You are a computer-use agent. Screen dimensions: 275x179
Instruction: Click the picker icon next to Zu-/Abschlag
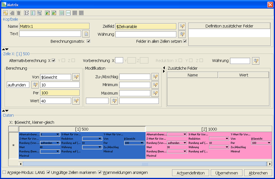coord(155,77)
